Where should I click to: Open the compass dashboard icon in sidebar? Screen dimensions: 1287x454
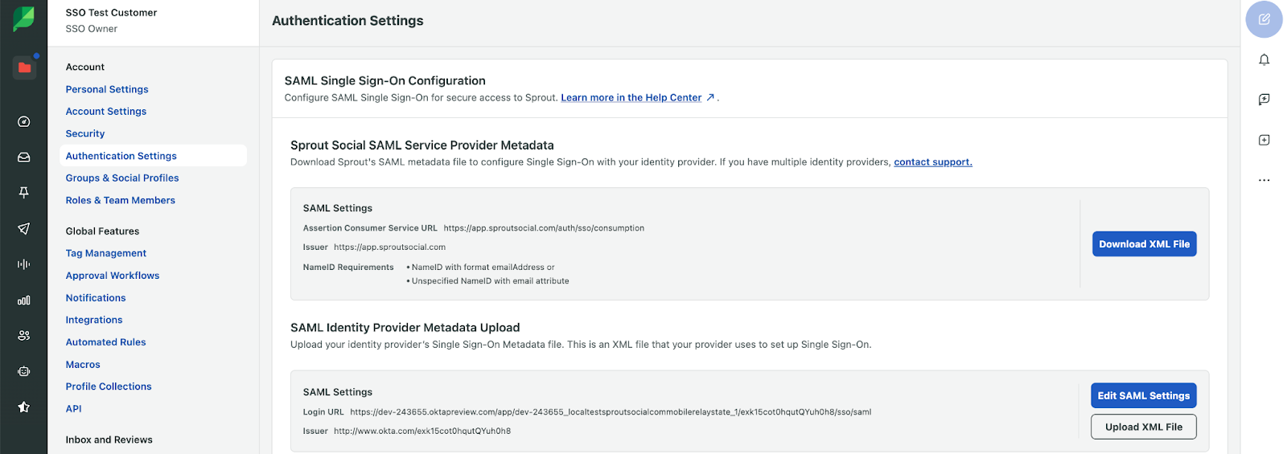tap(24, 121)
